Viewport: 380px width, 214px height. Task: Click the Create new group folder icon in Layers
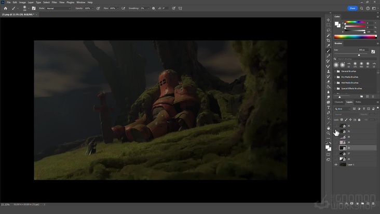[x=362, y=204]
